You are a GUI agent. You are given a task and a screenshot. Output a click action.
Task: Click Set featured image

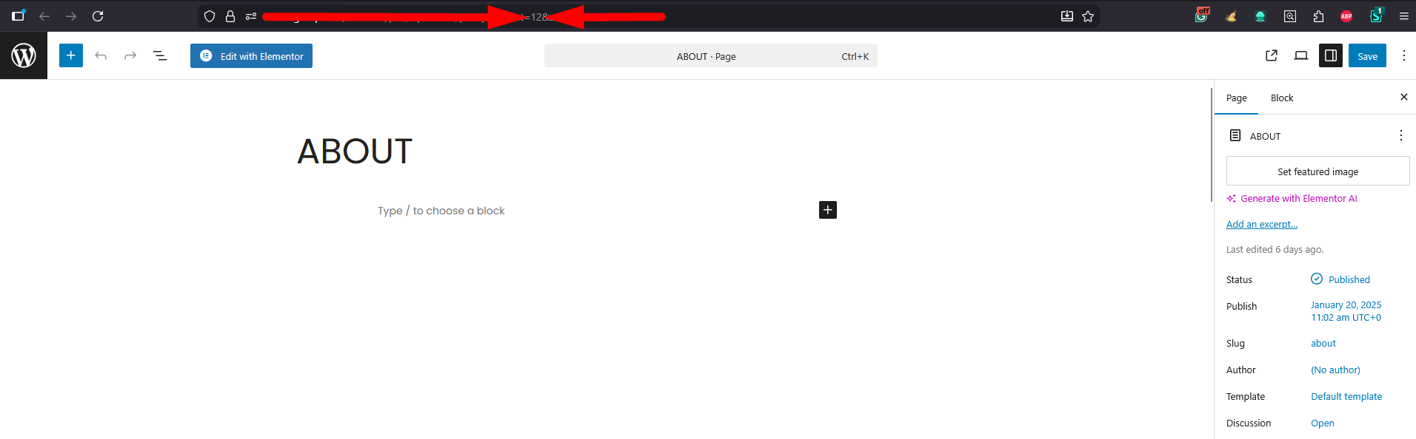[x=1318, y=171]
